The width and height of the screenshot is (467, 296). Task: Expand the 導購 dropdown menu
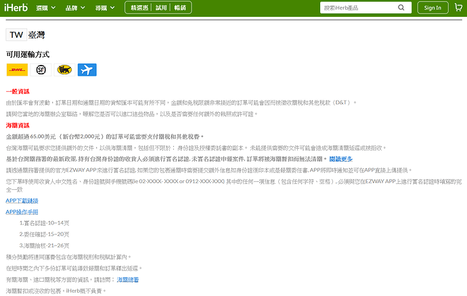(105, 8)
